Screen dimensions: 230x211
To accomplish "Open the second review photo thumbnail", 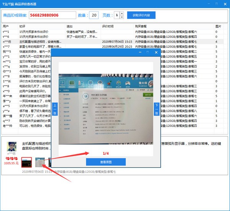I will point(40,162).
